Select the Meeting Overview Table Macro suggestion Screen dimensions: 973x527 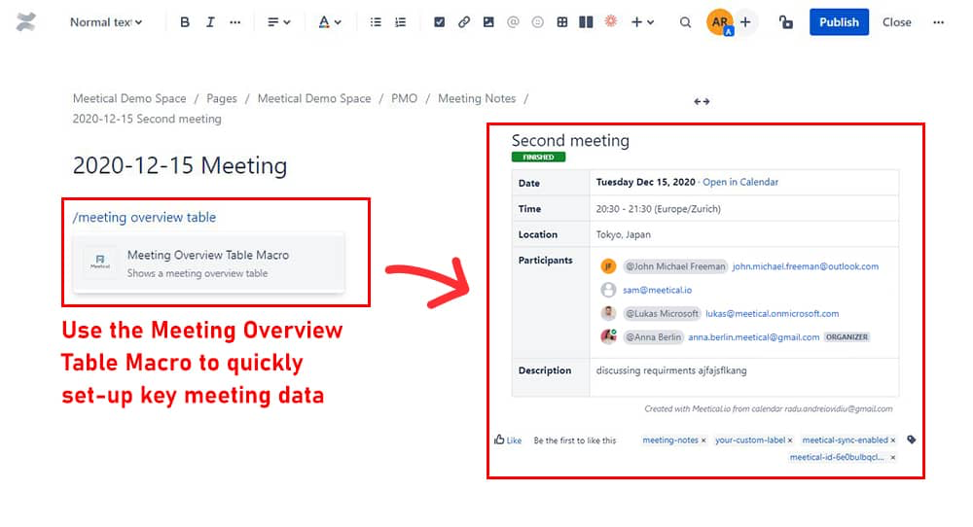pyautogui.click(x=208, y=263)
